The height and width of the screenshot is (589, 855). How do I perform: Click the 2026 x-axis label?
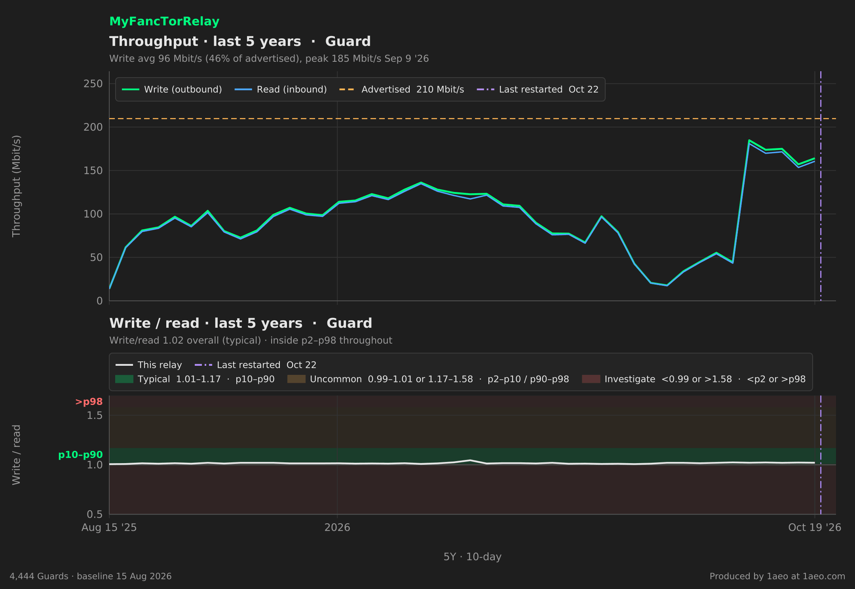[337, 528]
